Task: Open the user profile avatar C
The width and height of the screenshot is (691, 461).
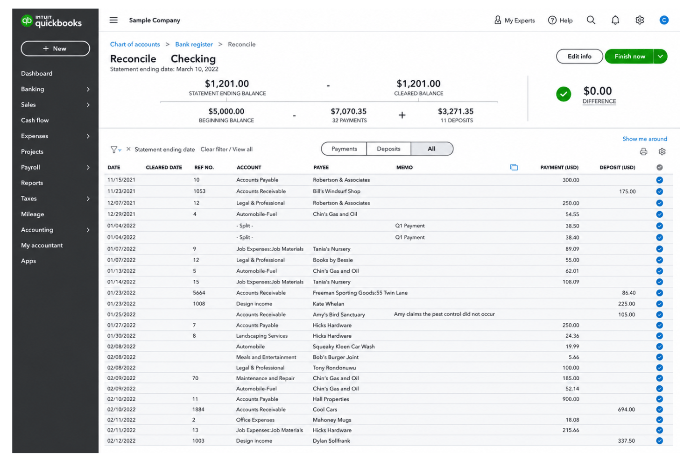Action: 664,20
